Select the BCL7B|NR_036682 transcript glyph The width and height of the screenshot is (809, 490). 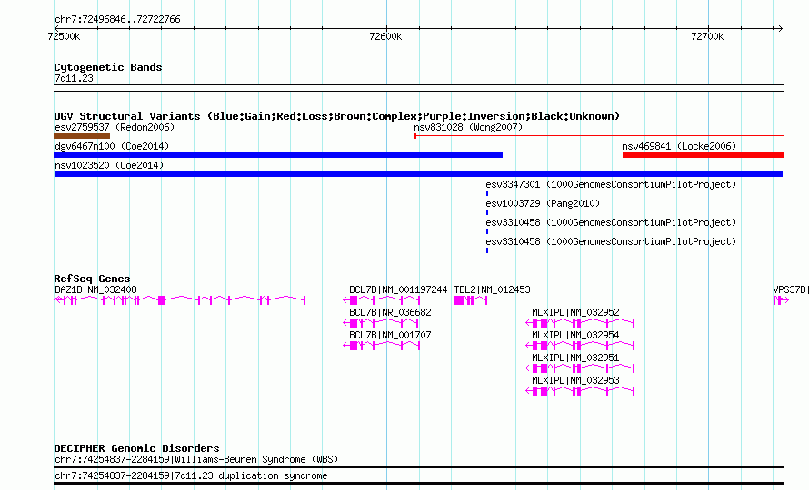pos(381,323)
